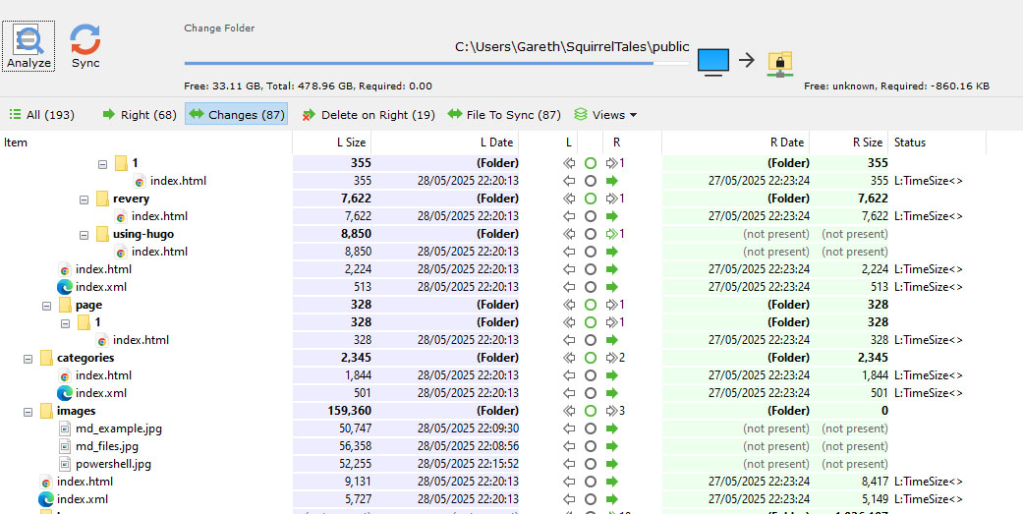Collapse the images folder
Screen dimensions: 1023x514
28,412
